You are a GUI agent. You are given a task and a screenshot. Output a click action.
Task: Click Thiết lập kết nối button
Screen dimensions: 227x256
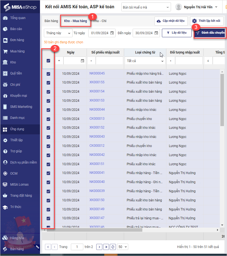tap(207, 21)
